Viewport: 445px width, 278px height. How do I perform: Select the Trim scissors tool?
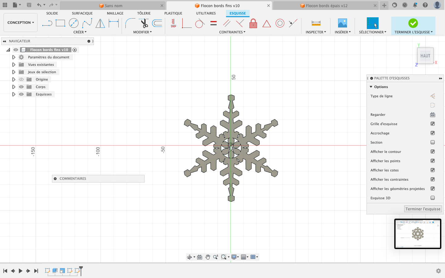[x=144, y=23]
